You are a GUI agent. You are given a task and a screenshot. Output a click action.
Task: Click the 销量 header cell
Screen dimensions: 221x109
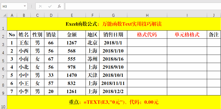[x=51, y=35]
